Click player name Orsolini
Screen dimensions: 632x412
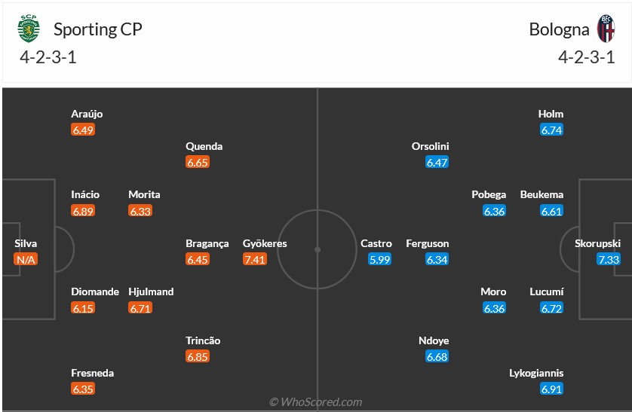point(431,146)
